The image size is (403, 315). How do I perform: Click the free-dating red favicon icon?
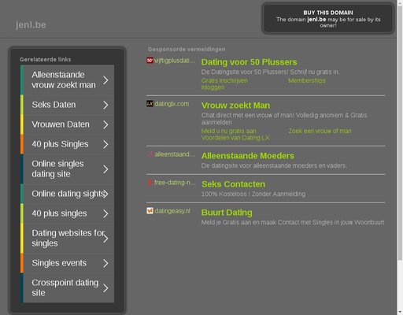tap(150, 183)
